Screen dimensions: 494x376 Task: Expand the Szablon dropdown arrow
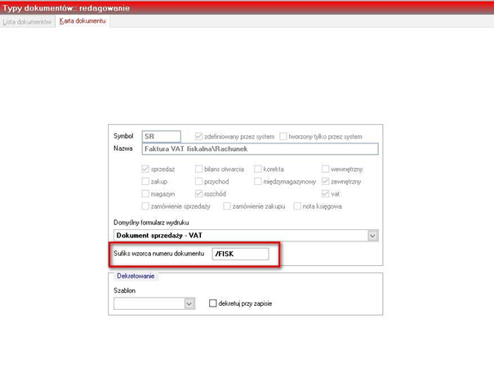[189, 303]
